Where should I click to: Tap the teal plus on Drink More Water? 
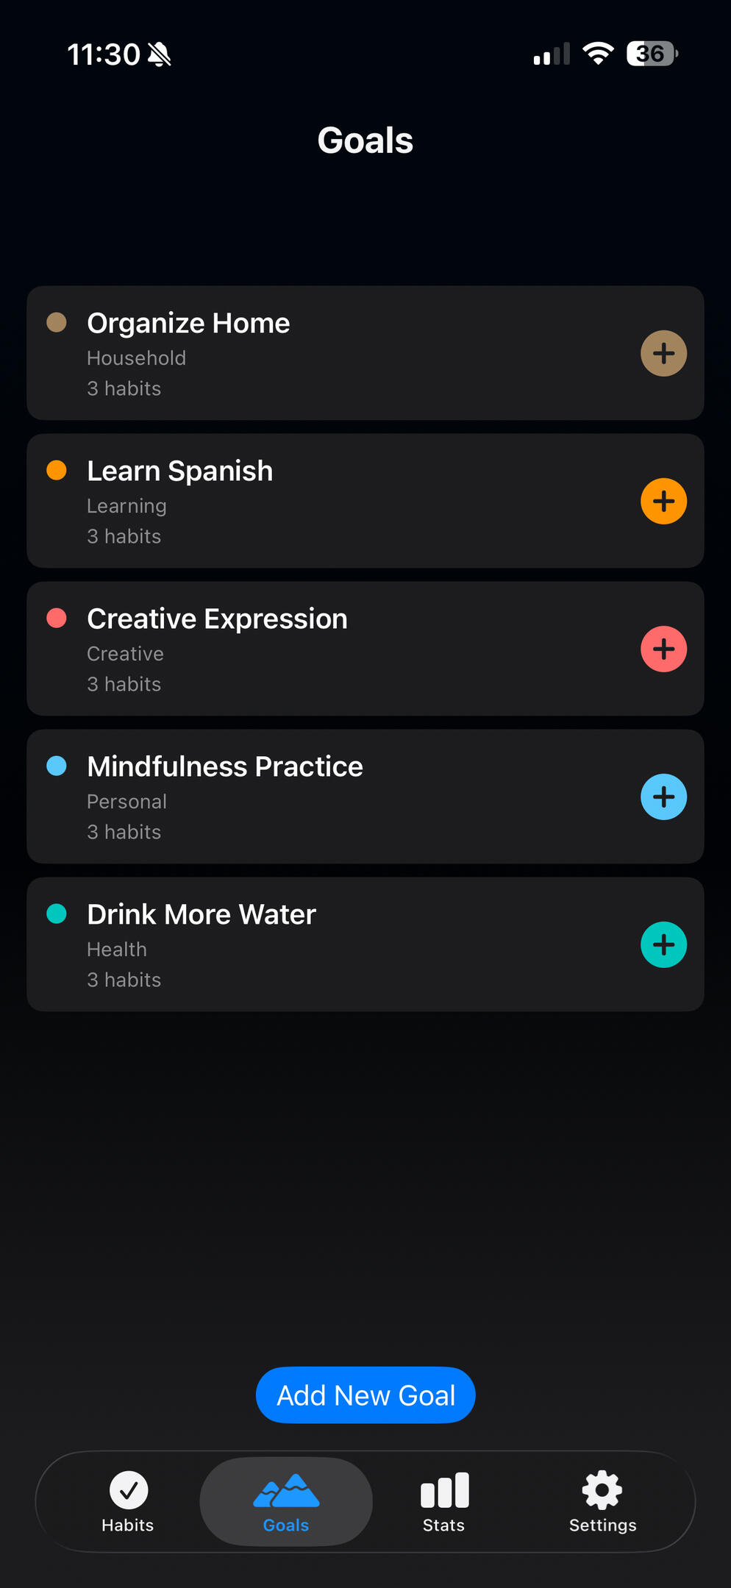[x=663, y=944]
